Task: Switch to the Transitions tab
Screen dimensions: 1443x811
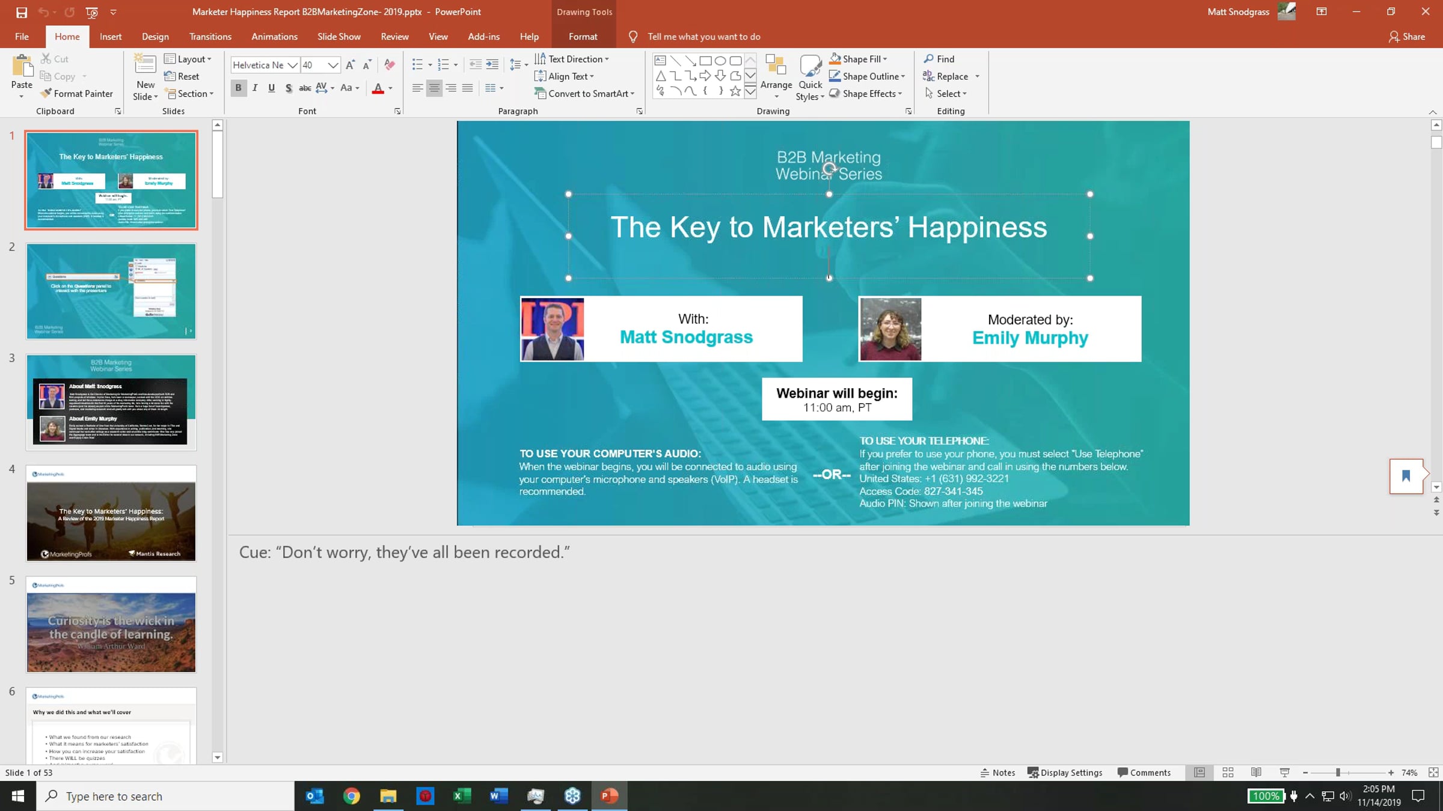Action: [x=210, y=37]
